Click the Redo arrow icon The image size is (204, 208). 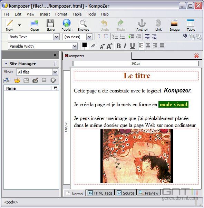point(121,25)
